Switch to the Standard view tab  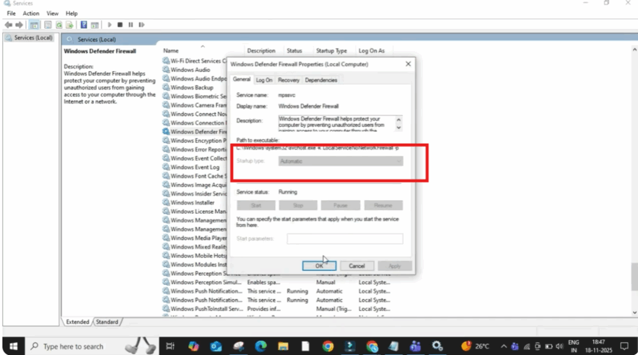[107, 321]
